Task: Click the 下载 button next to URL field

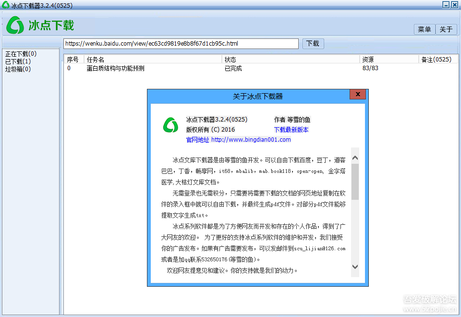Action: (313, 44)
